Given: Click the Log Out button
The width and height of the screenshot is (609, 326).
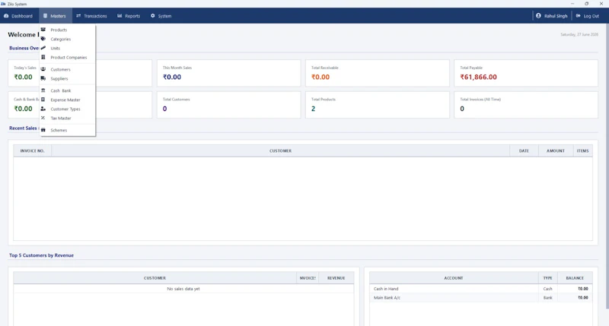Looking at the screenshot, I should (588, 16).
